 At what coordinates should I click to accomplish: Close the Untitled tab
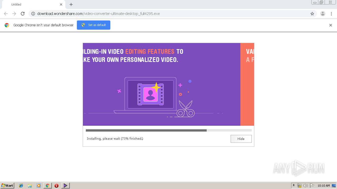(x=61, y=4)
